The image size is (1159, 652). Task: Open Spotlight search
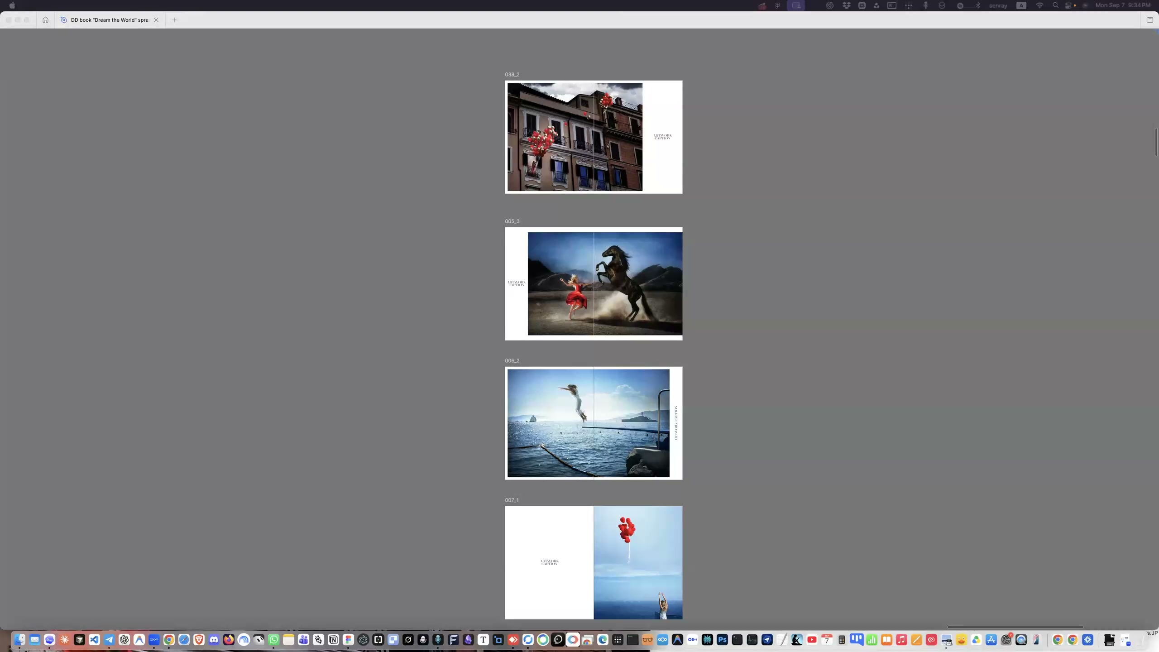pos(1055,5)
